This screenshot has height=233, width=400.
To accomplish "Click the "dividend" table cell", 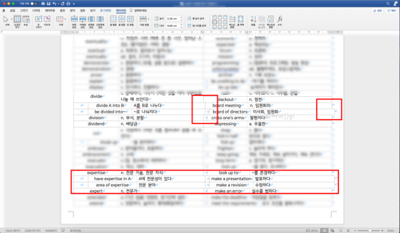I will click(96, 124).
